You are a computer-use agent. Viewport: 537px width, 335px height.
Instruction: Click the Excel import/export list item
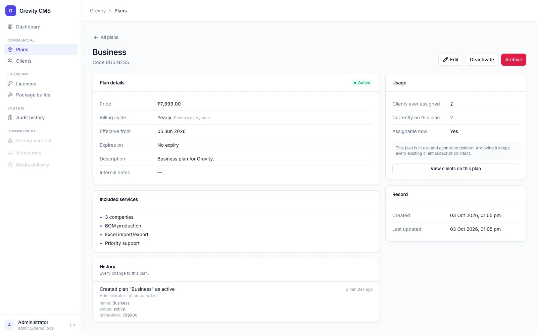[127, 234]
